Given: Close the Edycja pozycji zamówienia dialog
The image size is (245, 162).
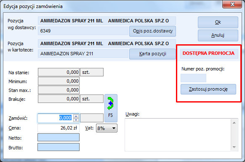Looking at the screenshot, I should pyautogui.click(x=232, y=4).
